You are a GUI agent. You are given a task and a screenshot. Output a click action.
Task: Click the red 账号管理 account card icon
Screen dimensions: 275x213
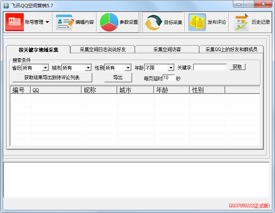click(15, 22)
